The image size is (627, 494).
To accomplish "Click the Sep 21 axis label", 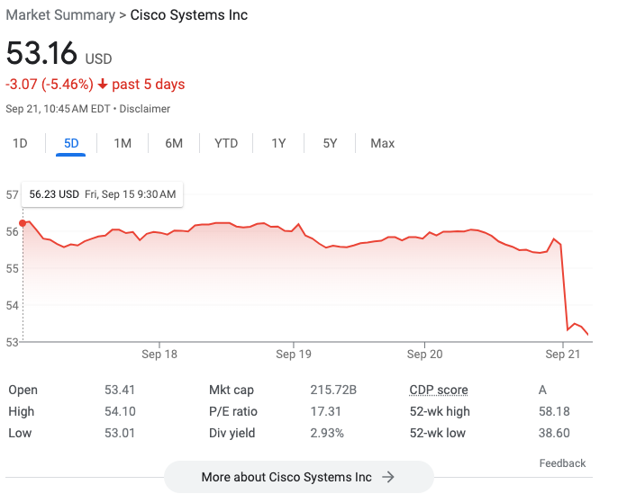I will point(563,355).
